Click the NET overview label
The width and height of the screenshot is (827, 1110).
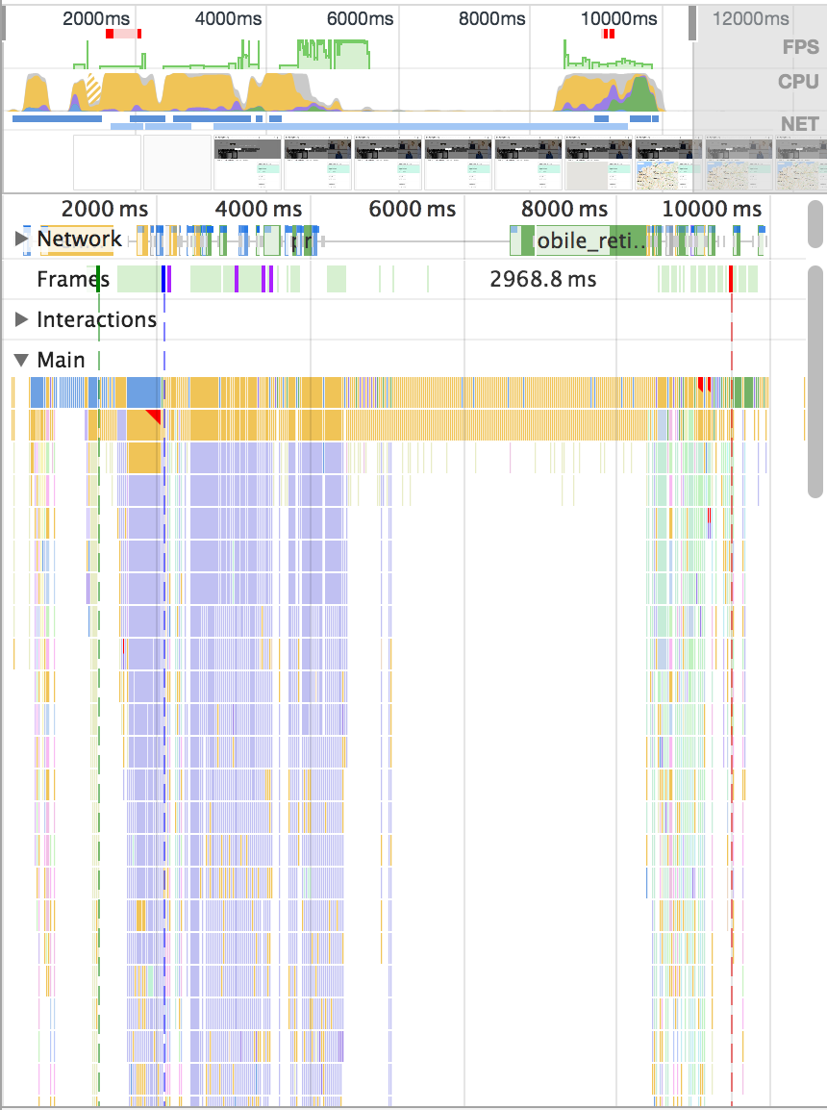(799, 124)
